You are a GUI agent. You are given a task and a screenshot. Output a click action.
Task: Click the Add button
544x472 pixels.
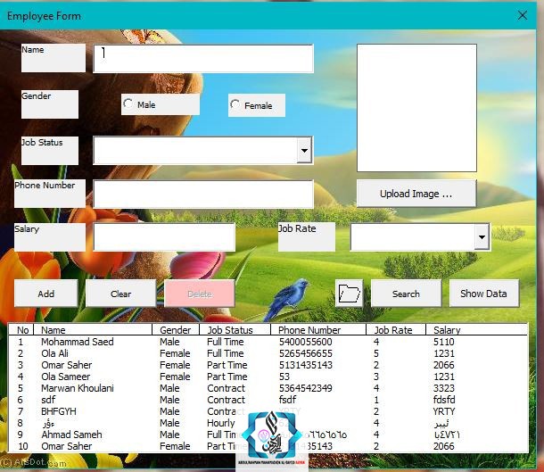pos(45,294)
